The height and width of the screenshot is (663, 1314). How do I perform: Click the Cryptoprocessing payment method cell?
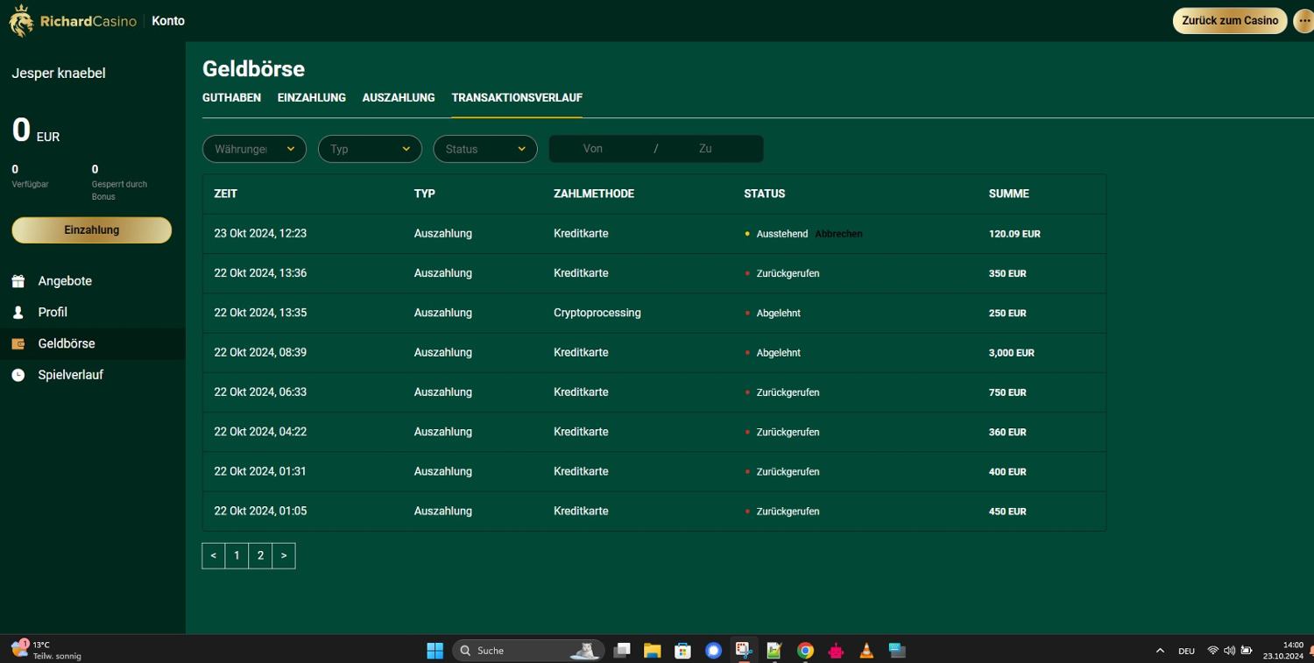(x=597, y=313)
